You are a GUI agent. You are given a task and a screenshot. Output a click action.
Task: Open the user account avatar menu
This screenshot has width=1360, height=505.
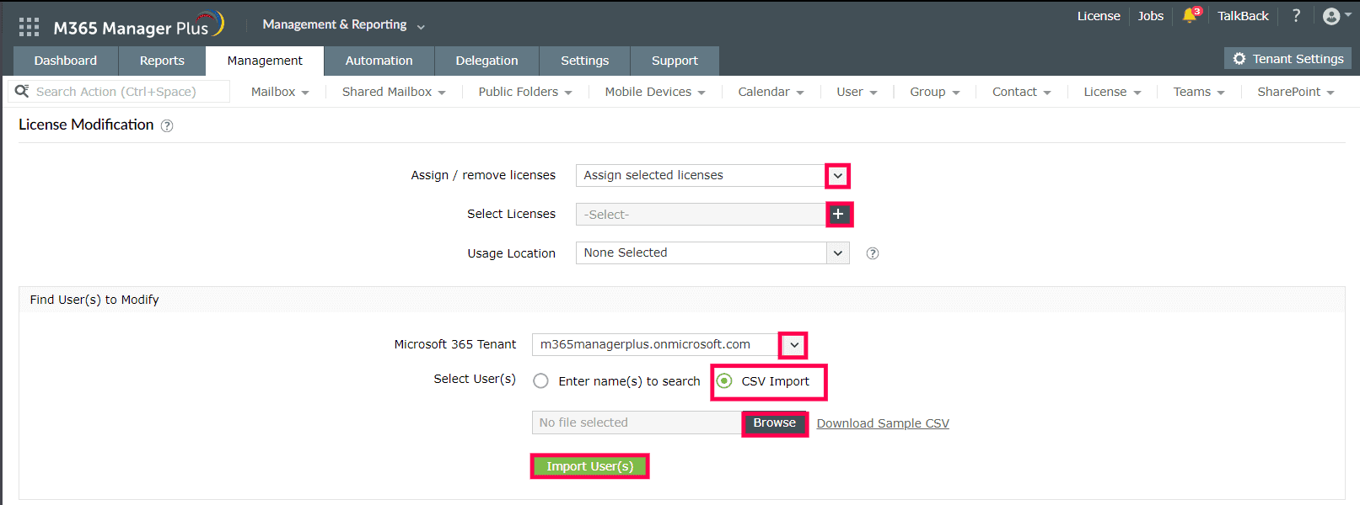[x=1331, y=16]
